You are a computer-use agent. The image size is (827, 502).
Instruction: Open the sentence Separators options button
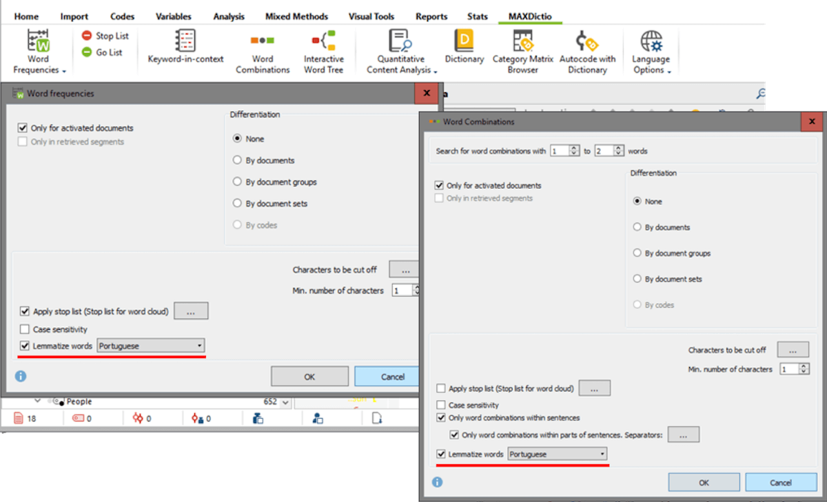(684, 435)
